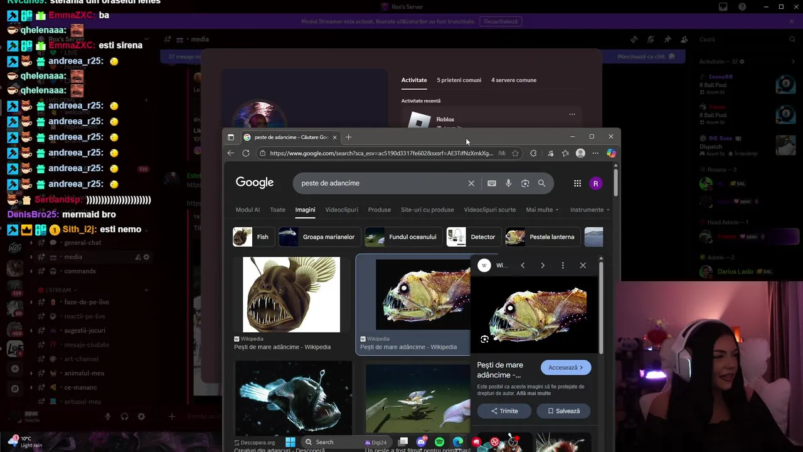The image size is (803, 452).
Task: Open Edge favorites list icon
Action: pyautogui.click(x=565, y=153)
